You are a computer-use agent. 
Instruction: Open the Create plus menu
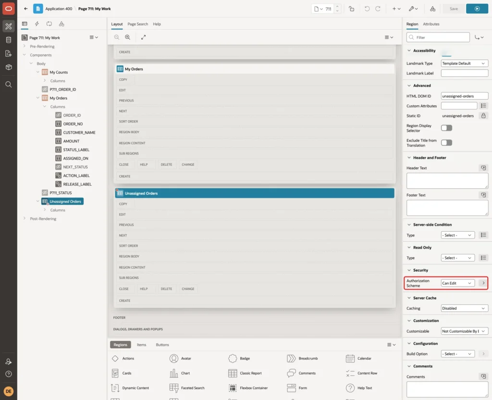[396, 9]
